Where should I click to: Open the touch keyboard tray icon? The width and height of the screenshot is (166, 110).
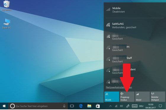[x=135, y=106]
